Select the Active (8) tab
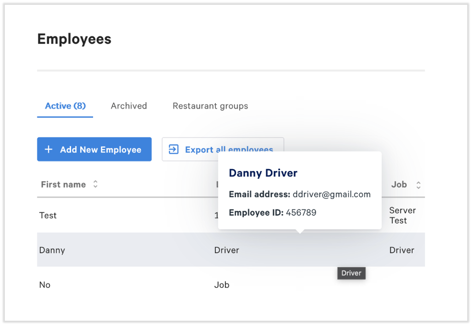The image size is (473, 326). click(x=65, y=105)
